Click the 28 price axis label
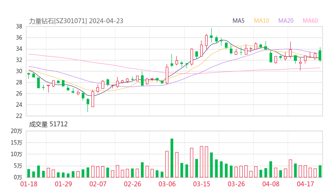This screenshot has height=194, width=327. tap(19, 82)
